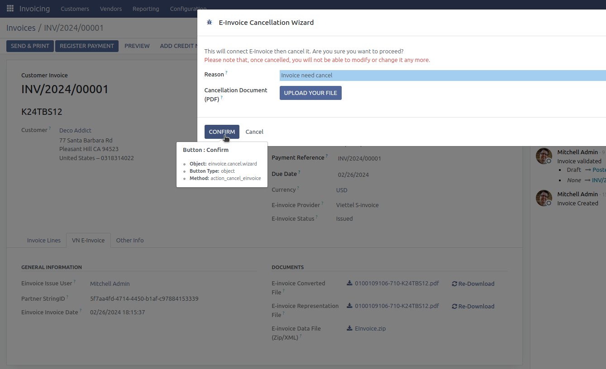Open the Vendors menu
The height and width of the screenshot is (369, 606).
(111, 9)
